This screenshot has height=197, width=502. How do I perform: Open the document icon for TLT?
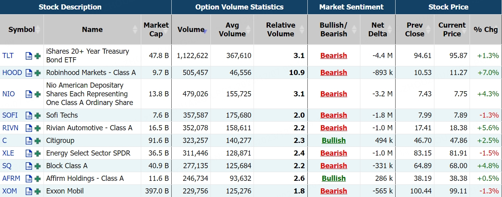click(x=29, y=56)
